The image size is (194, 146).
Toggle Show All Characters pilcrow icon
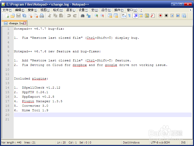[x=130, y=16]
